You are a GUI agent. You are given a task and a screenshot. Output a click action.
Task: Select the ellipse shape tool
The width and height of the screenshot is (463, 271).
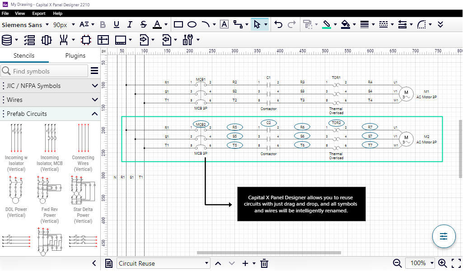[x=192, y=25]
